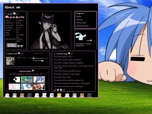Click 'favorite game: ffxiv' line
The height and width of the screenshot is (114, 152).
click(64, 57)
